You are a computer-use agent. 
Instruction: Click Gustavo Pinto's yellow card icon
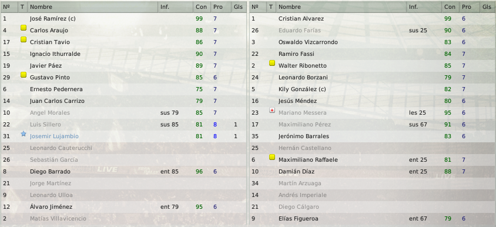coord(24,75)
